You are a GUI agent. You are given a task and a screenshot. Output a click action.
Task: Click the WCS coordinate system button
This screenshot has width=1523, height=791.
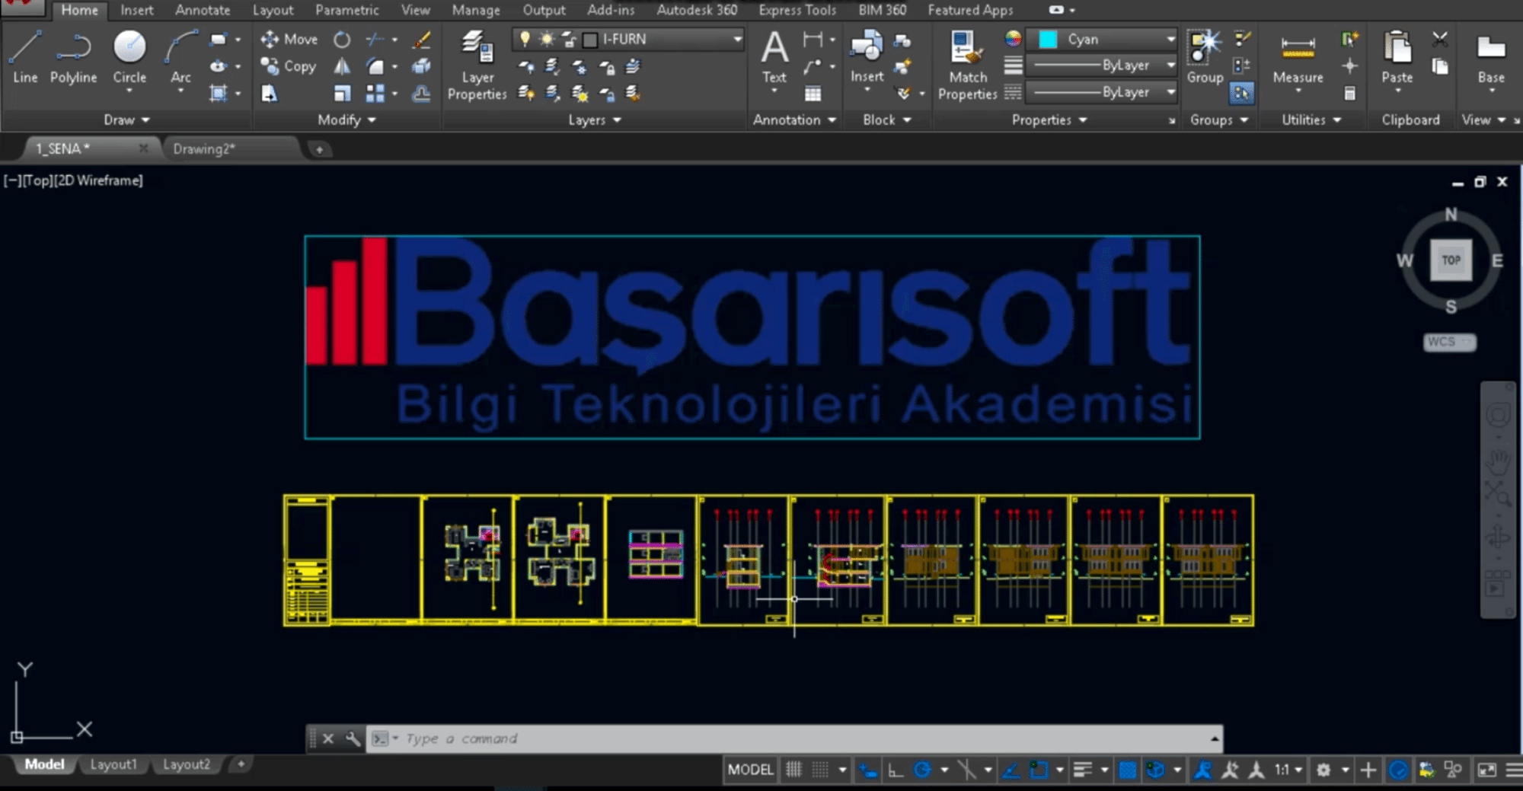1448,342
